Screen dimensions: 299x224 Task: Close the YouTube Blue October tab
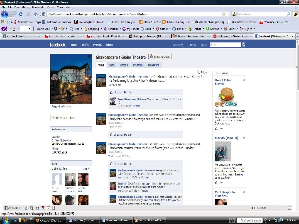point(82,36)
